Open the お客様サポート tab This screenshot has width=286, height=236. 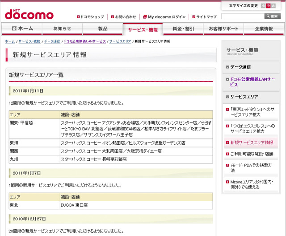tap(223, 28)
